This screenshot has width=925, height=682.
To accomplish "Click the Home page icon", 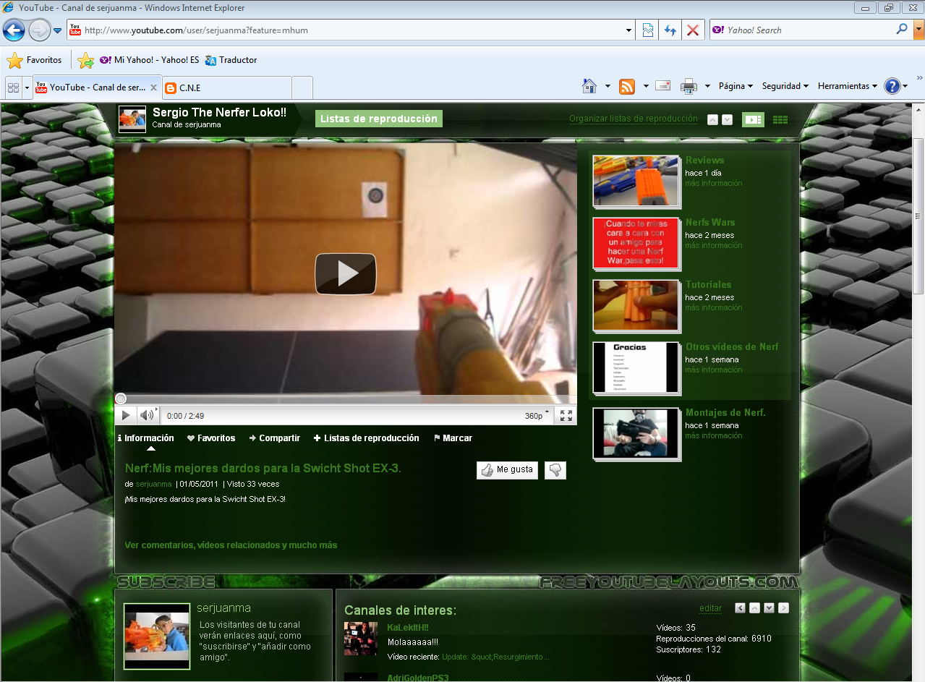I will (x=589, y=86).
